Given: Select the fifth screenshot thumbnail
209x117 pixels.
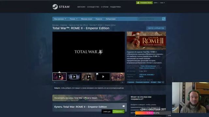Looking at the screenshot, I should (118, 77).
